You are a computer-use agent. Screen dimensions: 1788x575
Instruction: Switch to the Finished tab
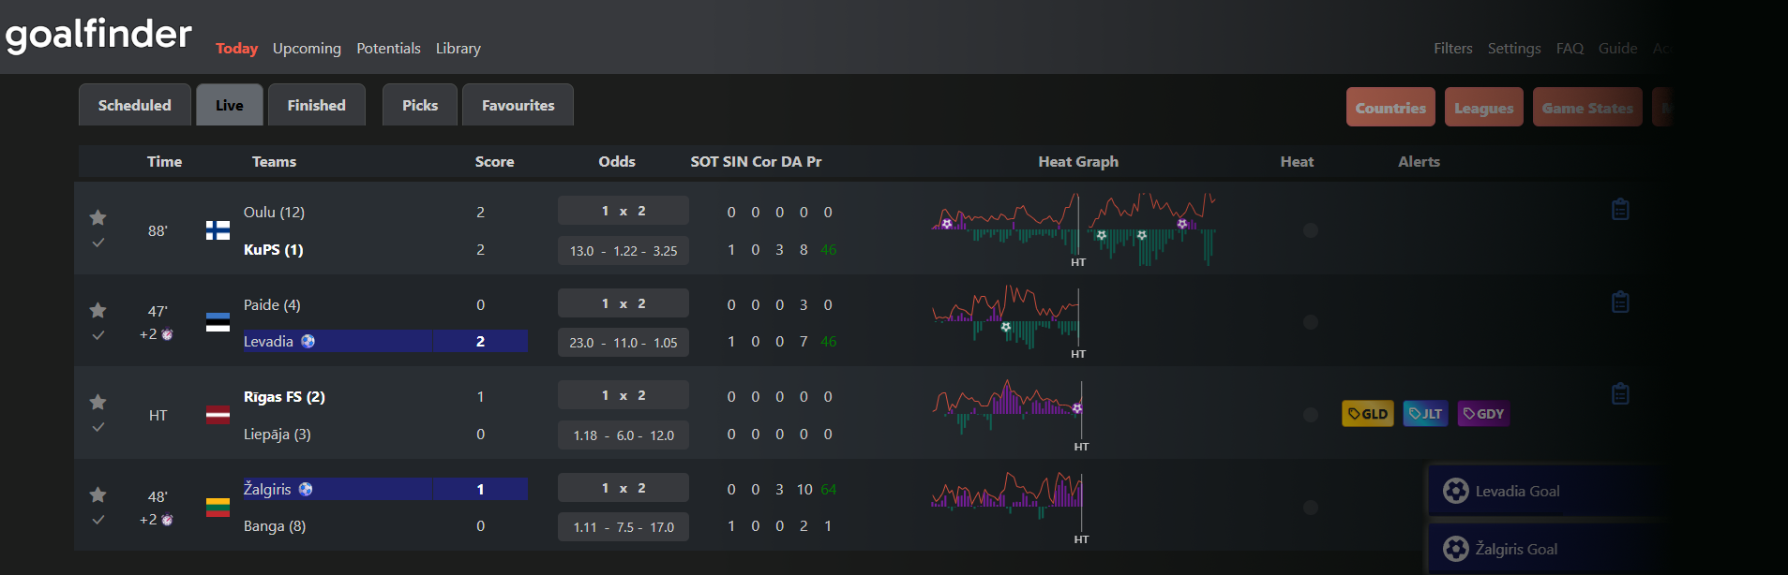(316, 105)
